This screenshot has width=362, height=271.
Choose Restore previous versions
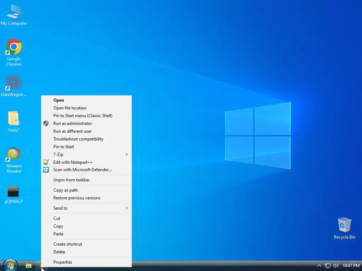(x=86, y=198)
